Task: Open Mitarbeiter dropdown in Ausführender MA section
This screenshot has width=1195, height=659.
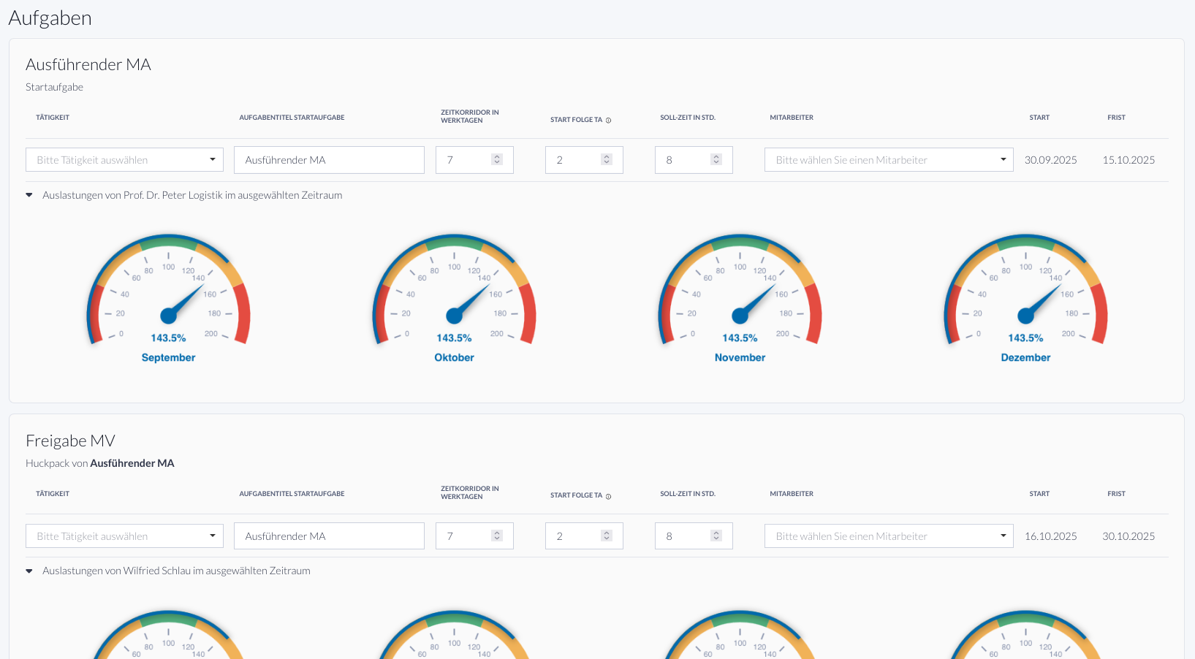Action: 888,160
